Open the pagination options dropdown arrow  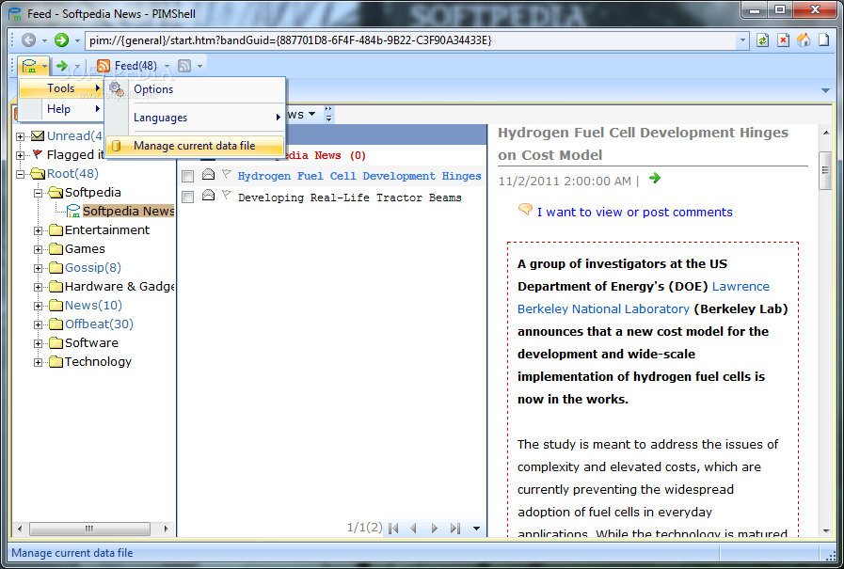coord(476,529)
